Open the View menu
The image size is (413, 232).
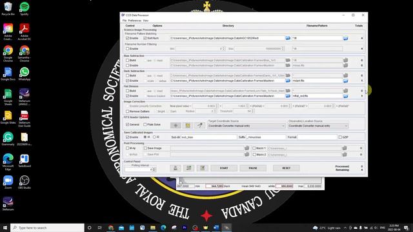146,21
